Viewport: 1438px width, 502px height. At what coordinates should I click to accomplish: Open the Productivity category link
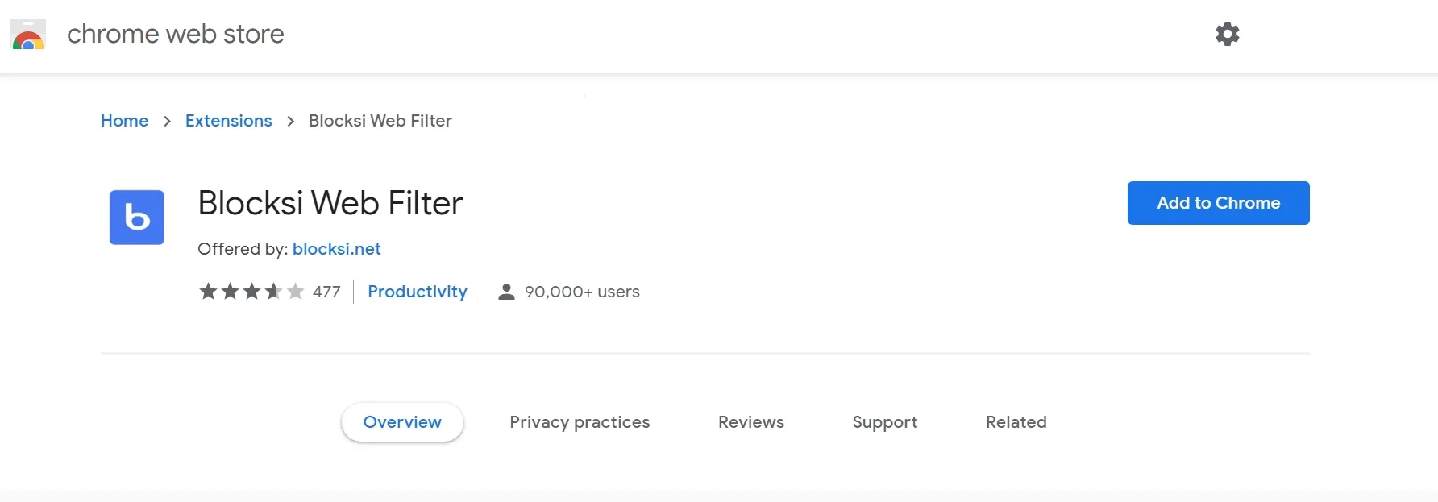(x=417, y=292)
